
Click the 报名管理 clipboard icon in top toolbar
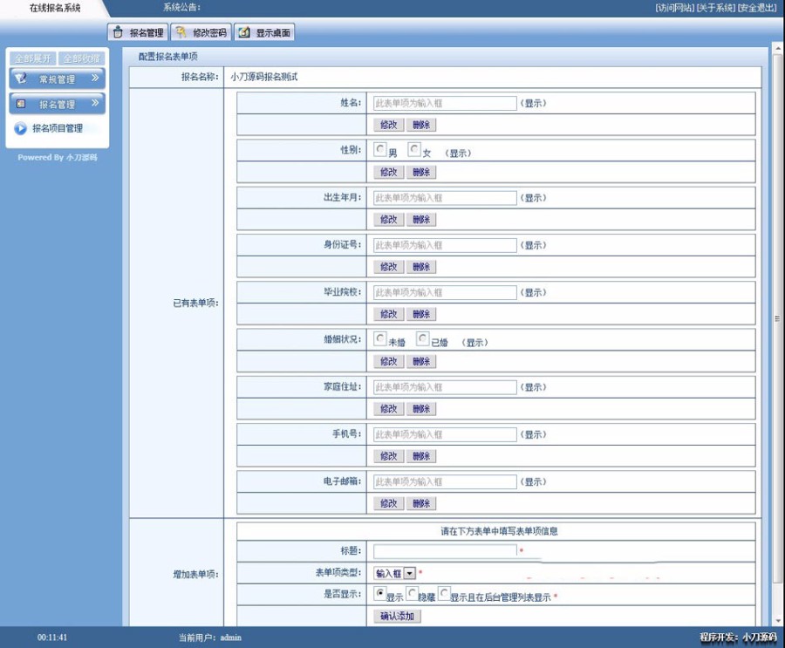117,31
